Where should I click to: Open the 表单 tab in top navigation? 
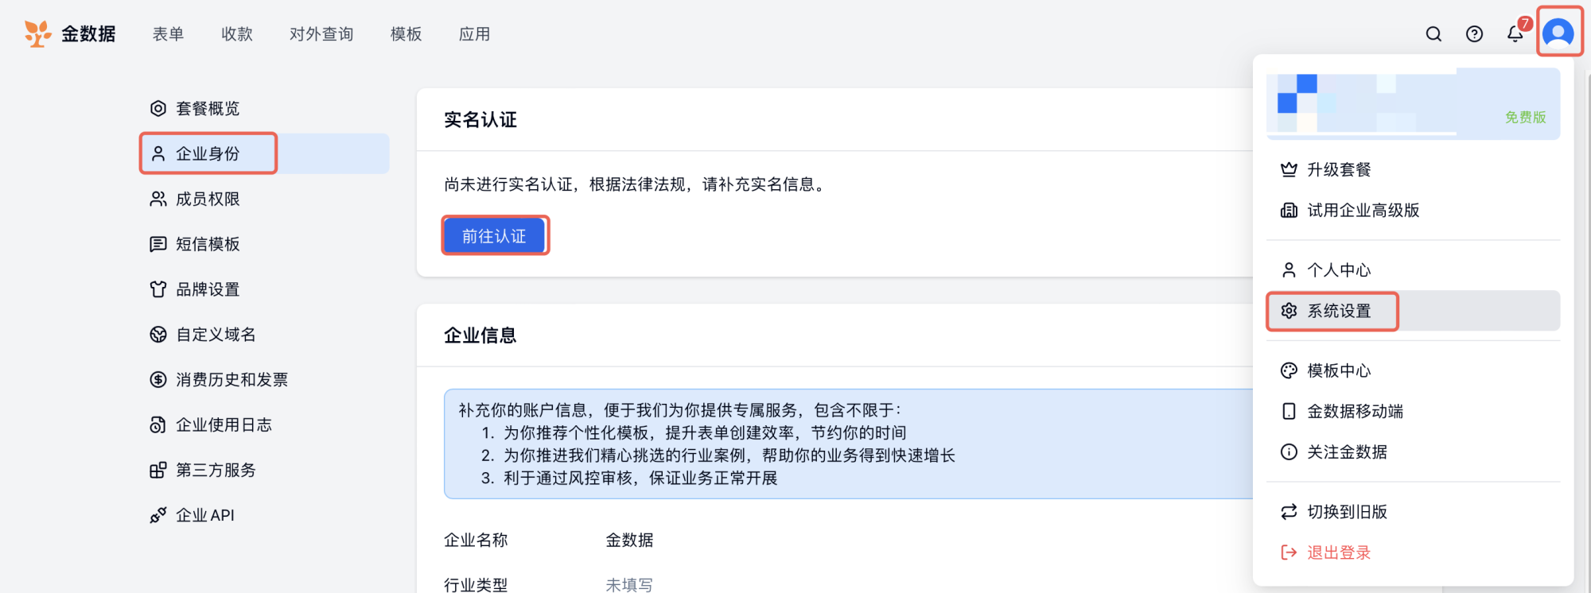point(168,34)
